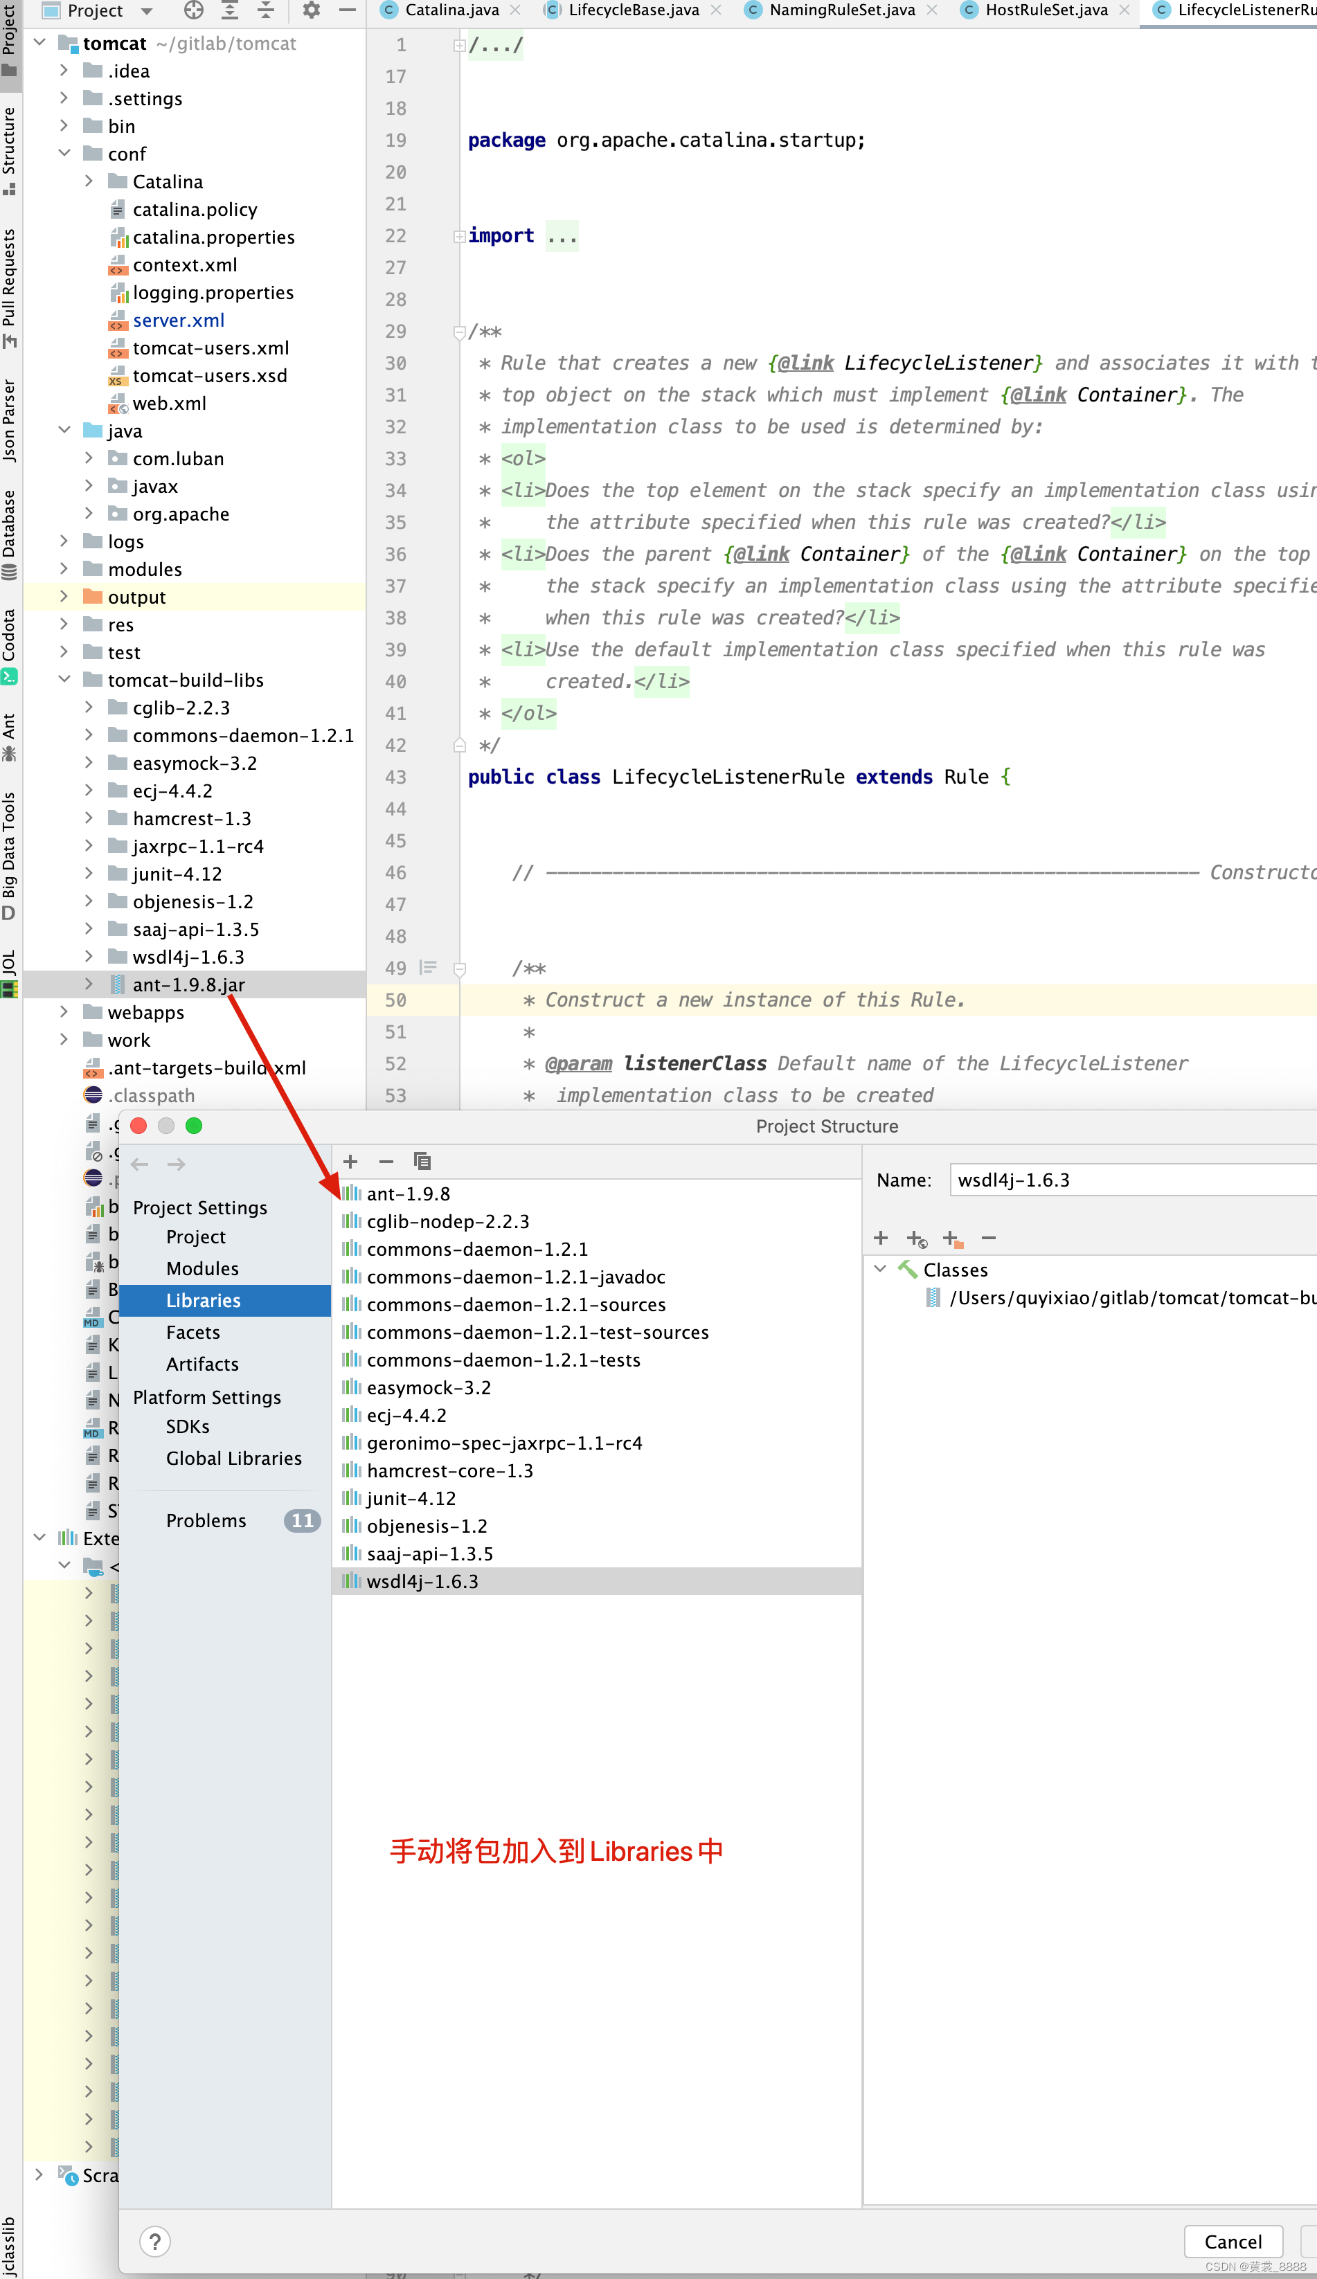The width and height of the screenshot is (1317, 2279).
Task: Click Collapse All in Project panel toolbar
Action: [266, 10]
